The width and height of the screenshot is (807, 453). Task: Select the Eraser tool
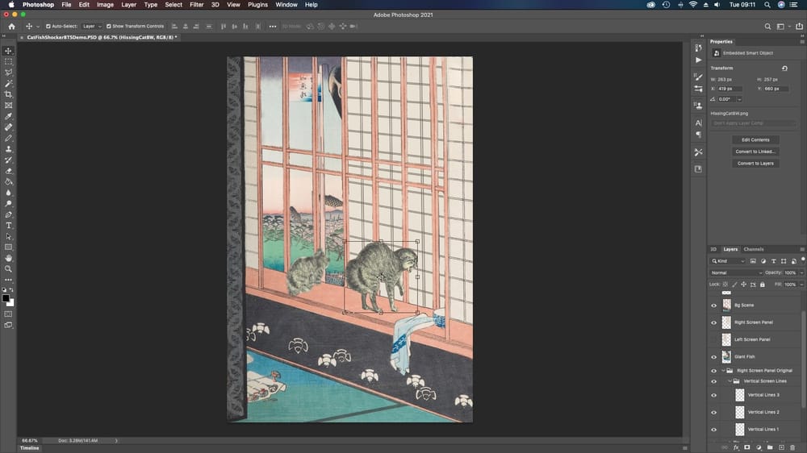click(8, 171)
